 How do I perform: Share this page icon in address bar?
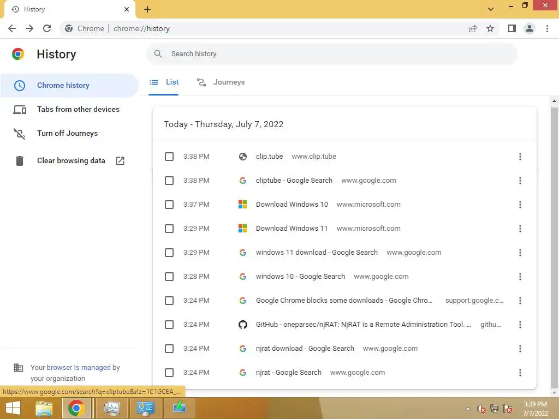tap(473, 28)
